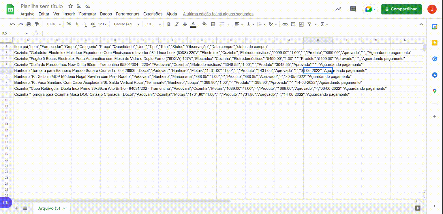The width and height of the screenshot is (443, 214).
Task: Apply percent format with the % button
Action: [x=77, y=24]
